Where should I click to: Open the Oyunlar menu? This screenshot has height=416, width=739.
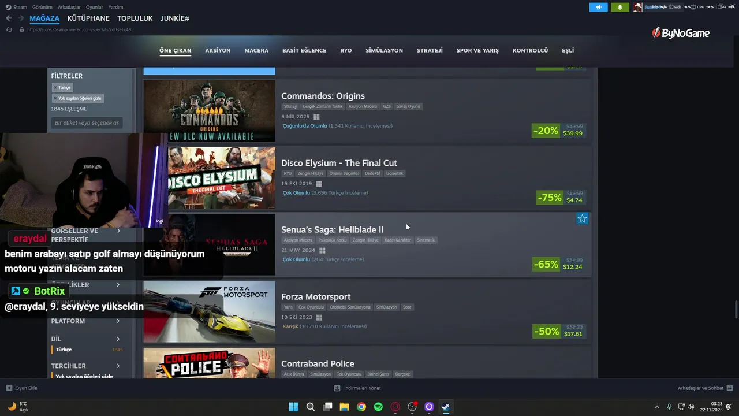[95, 7]
